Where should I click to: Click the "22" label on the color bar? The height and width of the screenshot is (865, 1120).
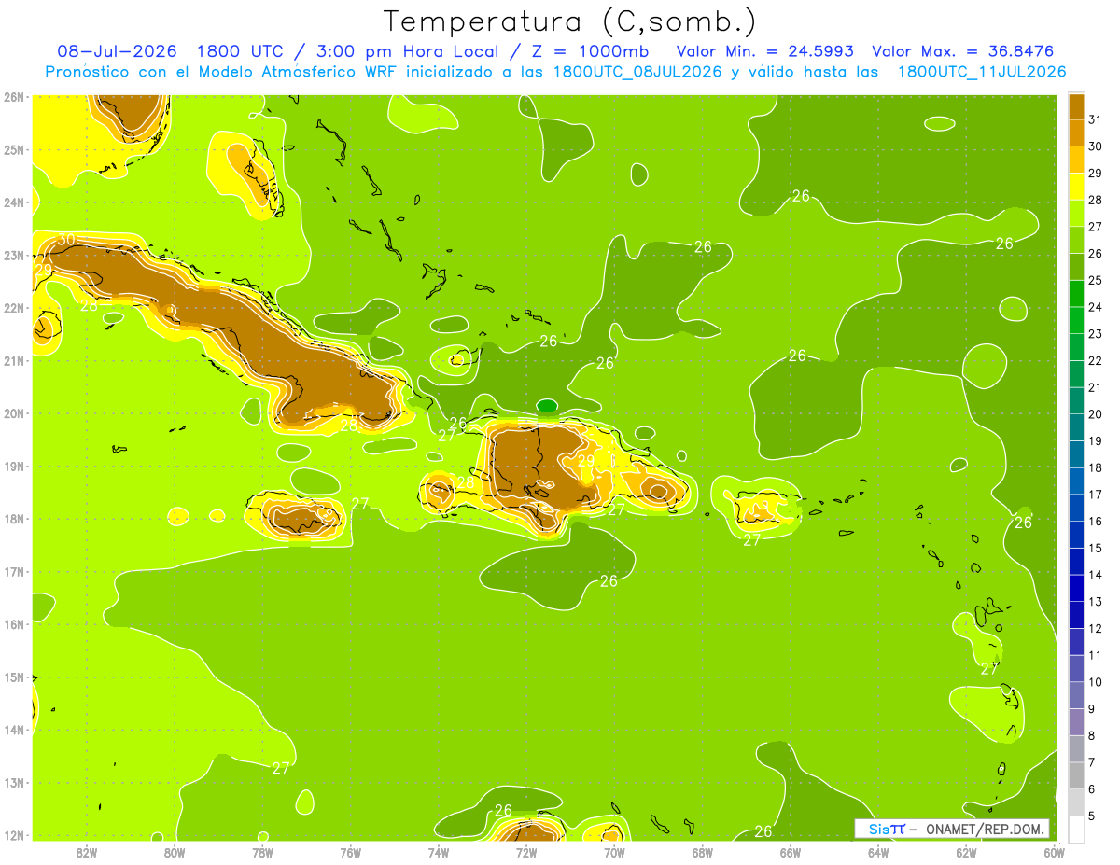(1096, 361)
